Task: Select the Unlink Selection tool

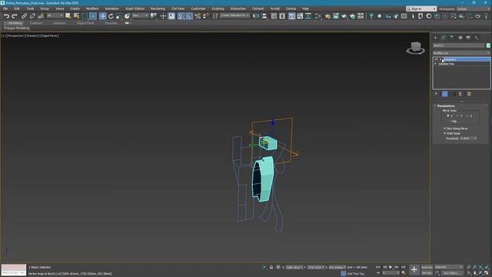Action: pyautogui.click(x=32, y=16)
